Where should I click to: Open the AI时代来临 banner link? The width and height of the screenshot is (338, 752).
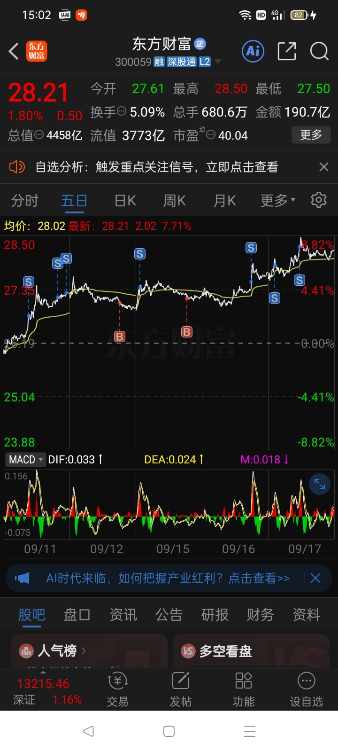click(x=168, y=578)
